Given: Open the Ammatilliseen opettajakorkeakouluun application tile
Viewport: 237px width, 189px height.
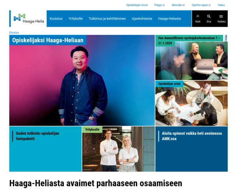Looking at the screenshot, I should tap(191, 57).
